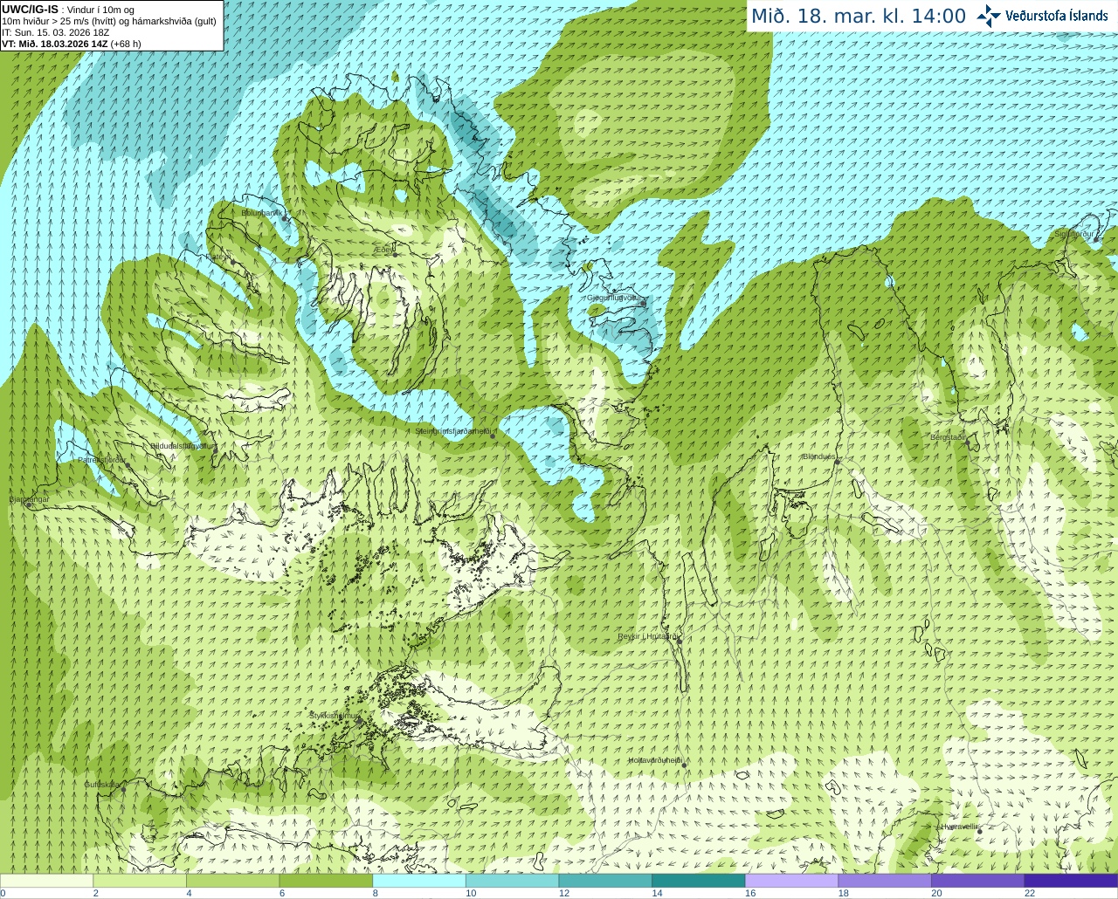The image size is (1118, 899).
Task: Click the Bíldudalsflugvöllur station label
Action: (183, 445)
